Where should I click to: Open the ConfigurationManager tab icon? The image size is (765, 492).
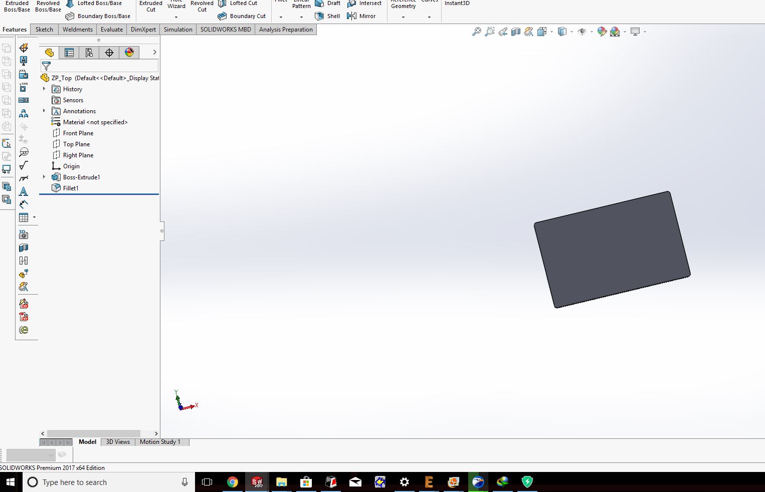(89, 53)
